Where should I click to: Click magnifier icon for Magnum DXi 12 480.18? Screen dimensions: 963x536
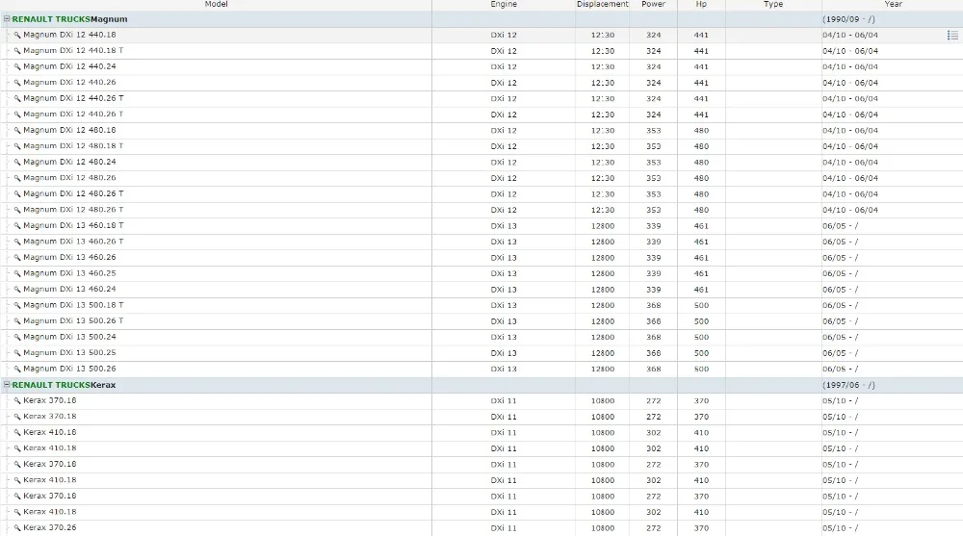tap(17, 131)
